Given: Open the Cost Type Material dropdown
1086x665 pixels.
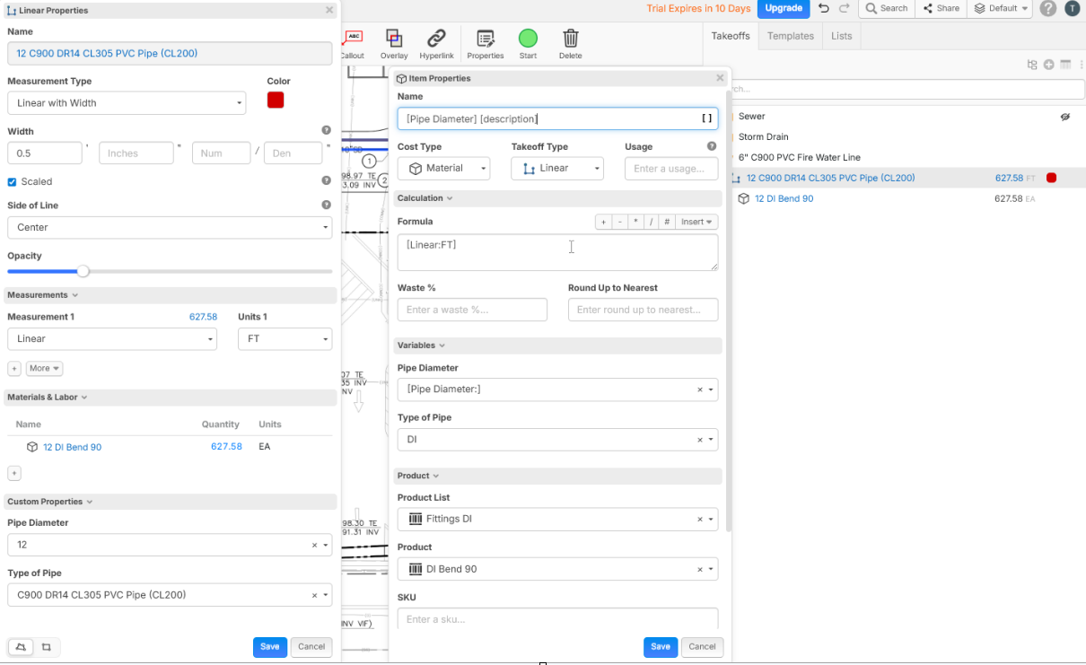Looking at the screenshot, I should [x=443, y=169].
